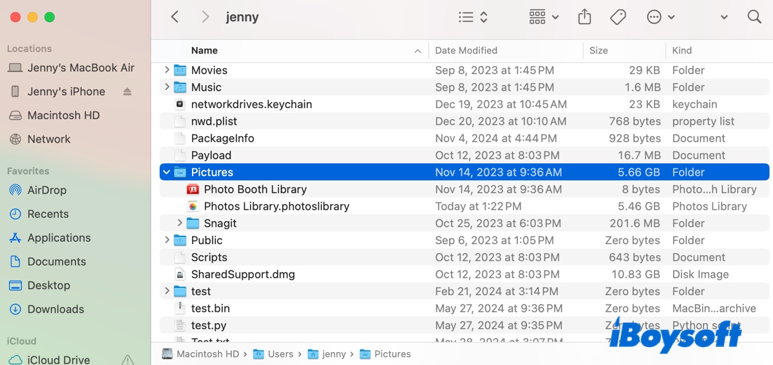This screenshot has height=365, width=773.
Task: Expand the test folder
Action: pos(167,291)
